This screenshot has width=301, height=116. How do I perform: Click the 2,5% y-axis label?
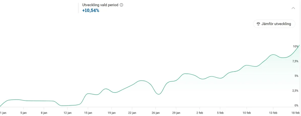click(x=295, y=91)
